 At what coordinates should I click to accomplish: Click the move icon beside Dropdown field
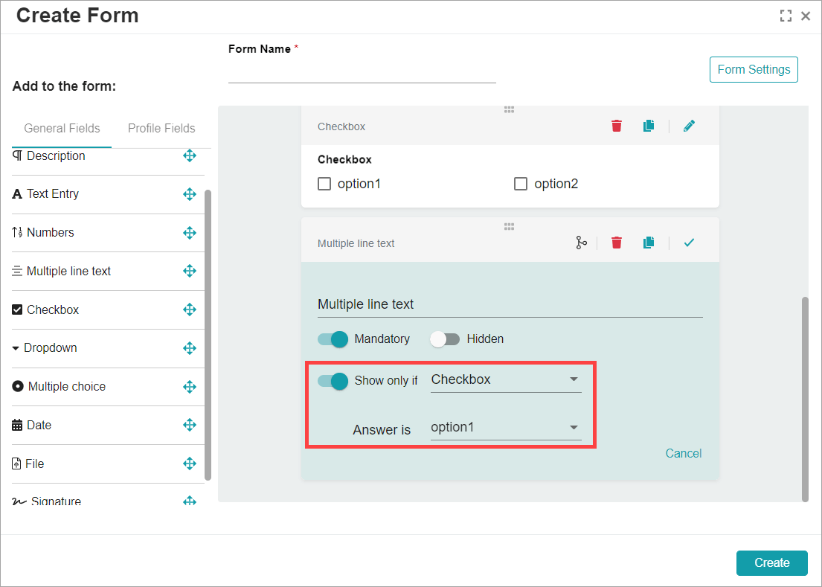point(190,348)
